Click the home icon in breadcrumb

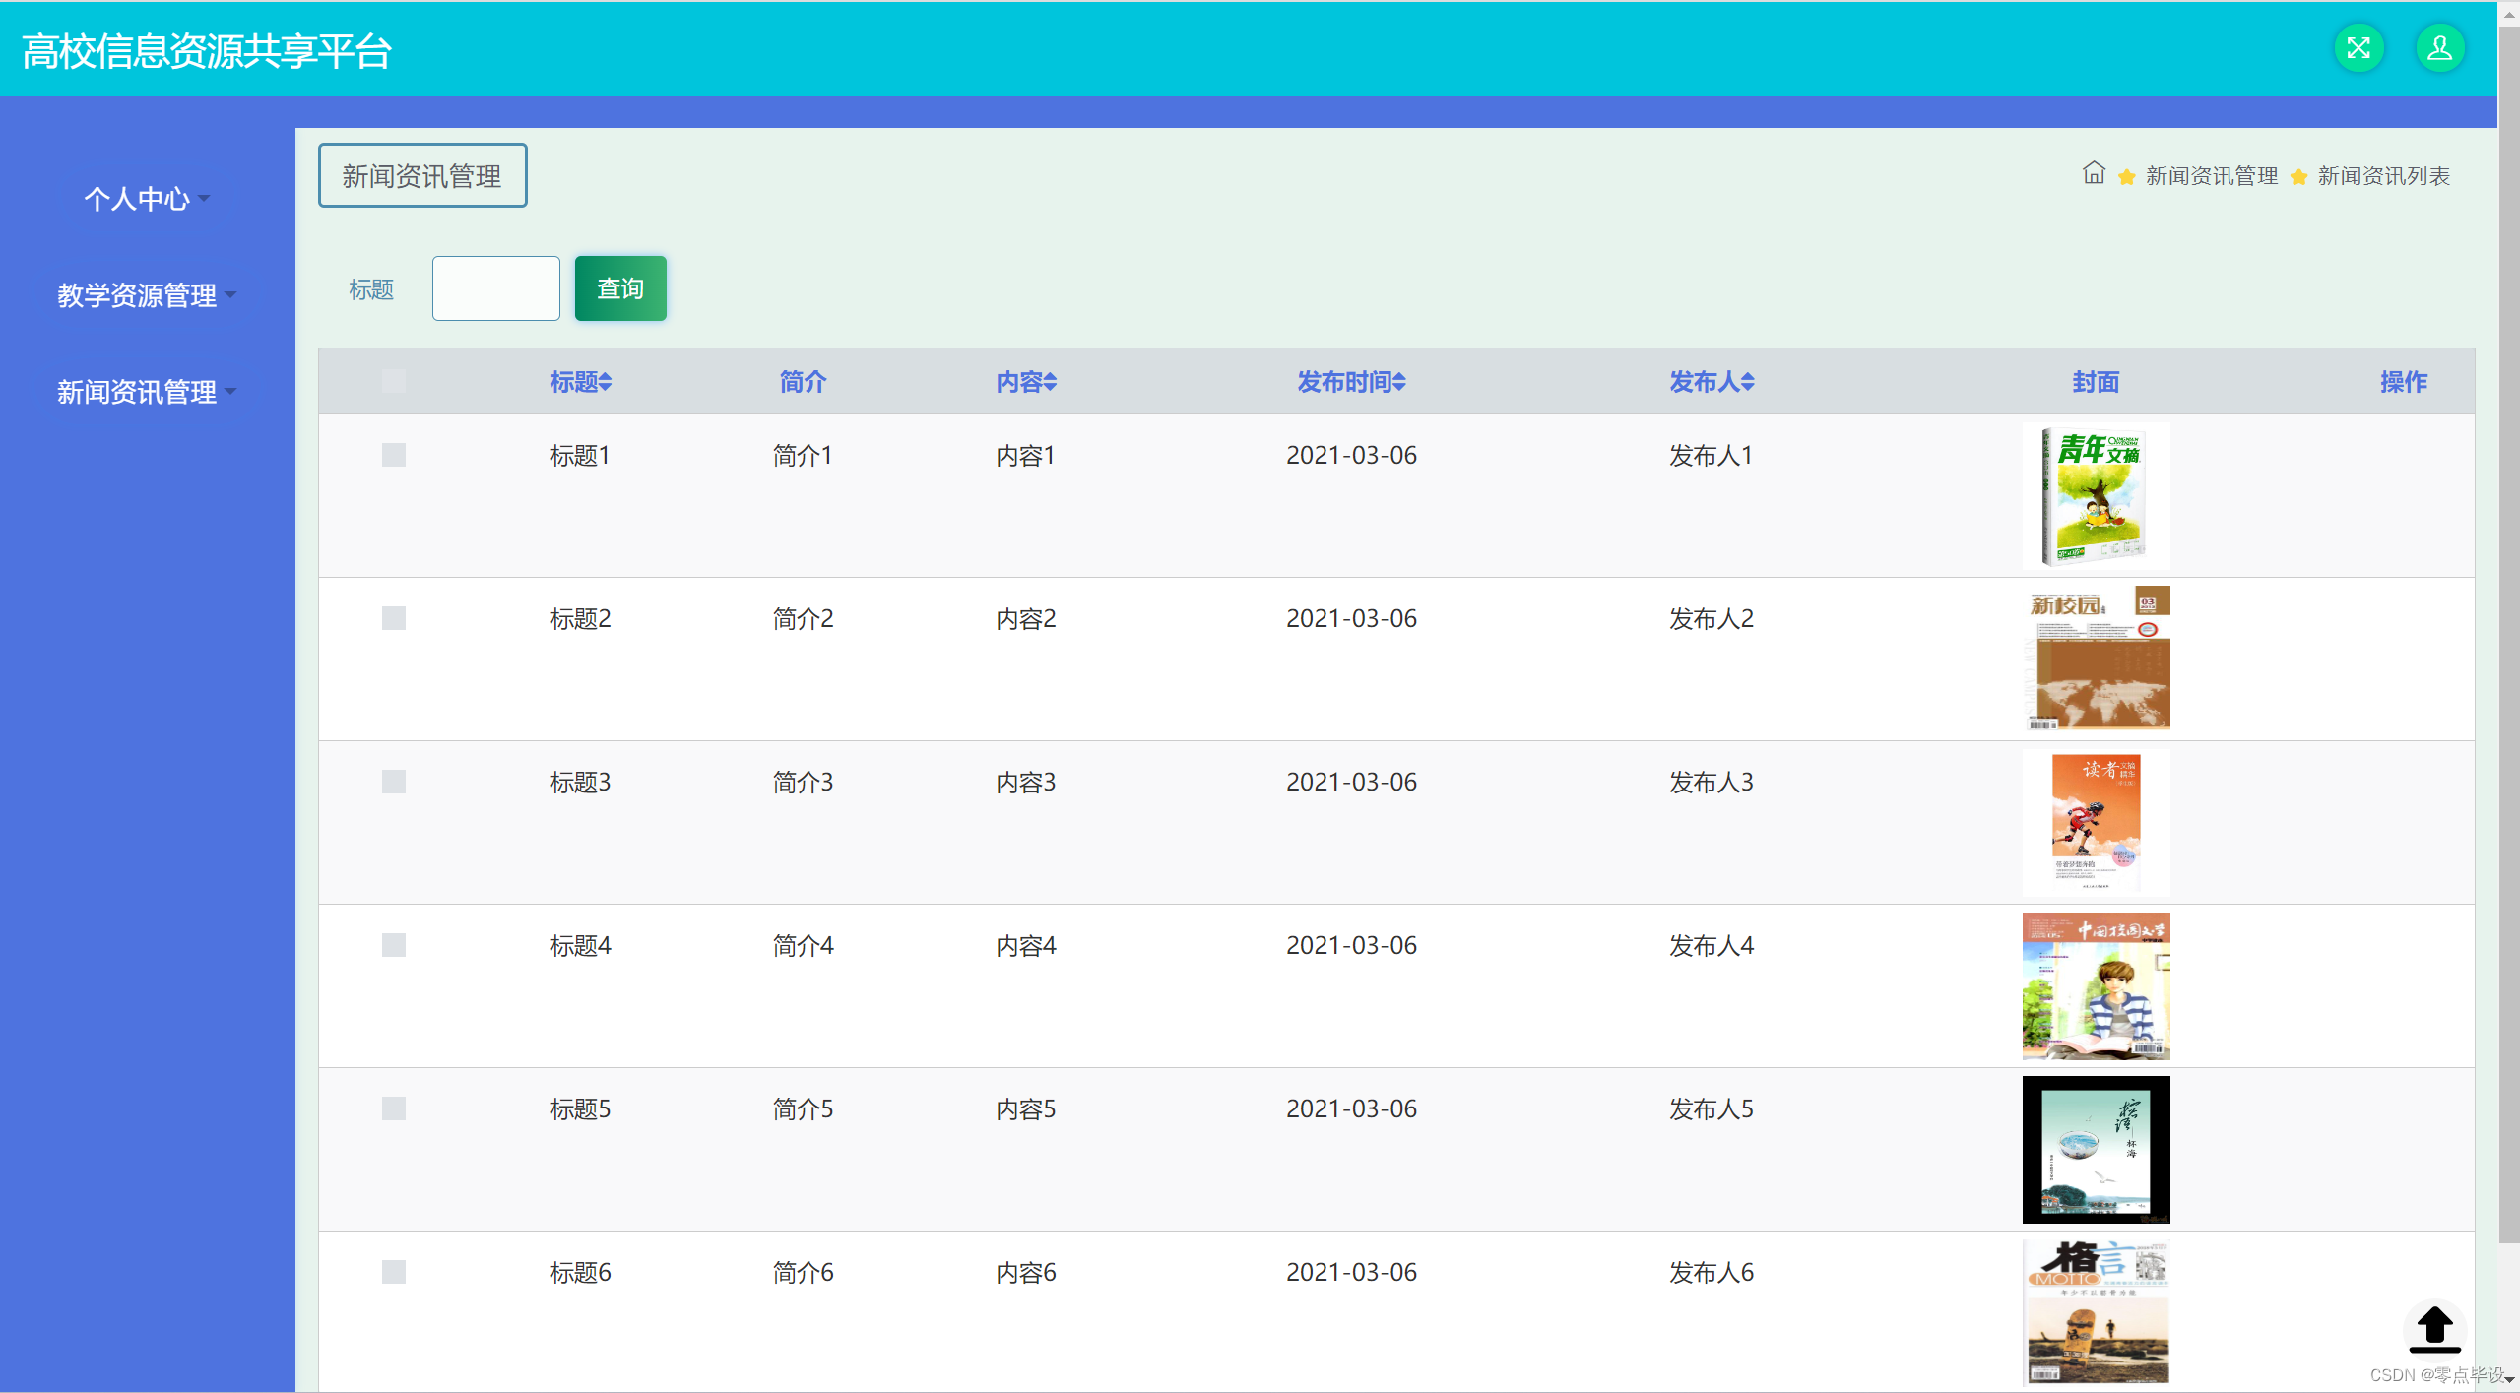2094,173
